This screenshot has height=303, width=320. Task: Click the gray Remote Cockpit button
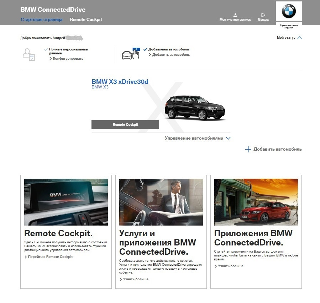(x=125, y=124)
